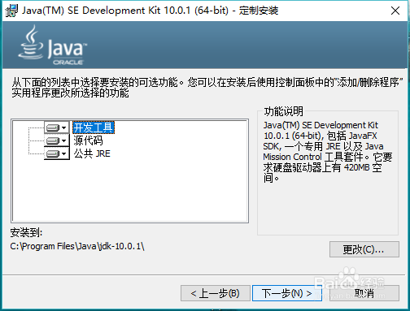
Task: Select the 开发工具 tree item
Action: 94,127
